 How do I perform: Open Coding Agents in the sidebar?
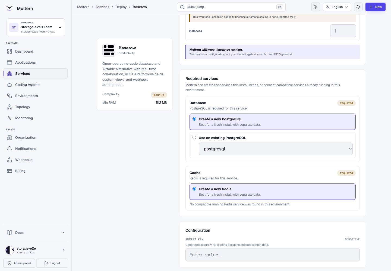pos(35,85)
